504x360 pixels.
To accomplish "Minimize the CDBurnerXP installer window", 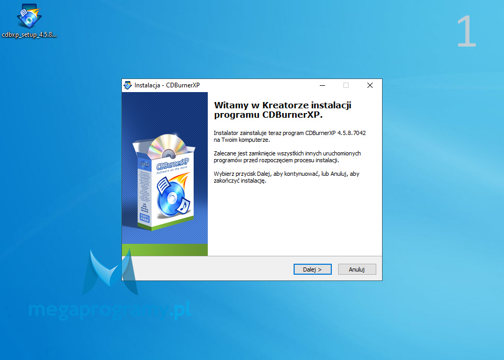I will [x=322, y=85].
